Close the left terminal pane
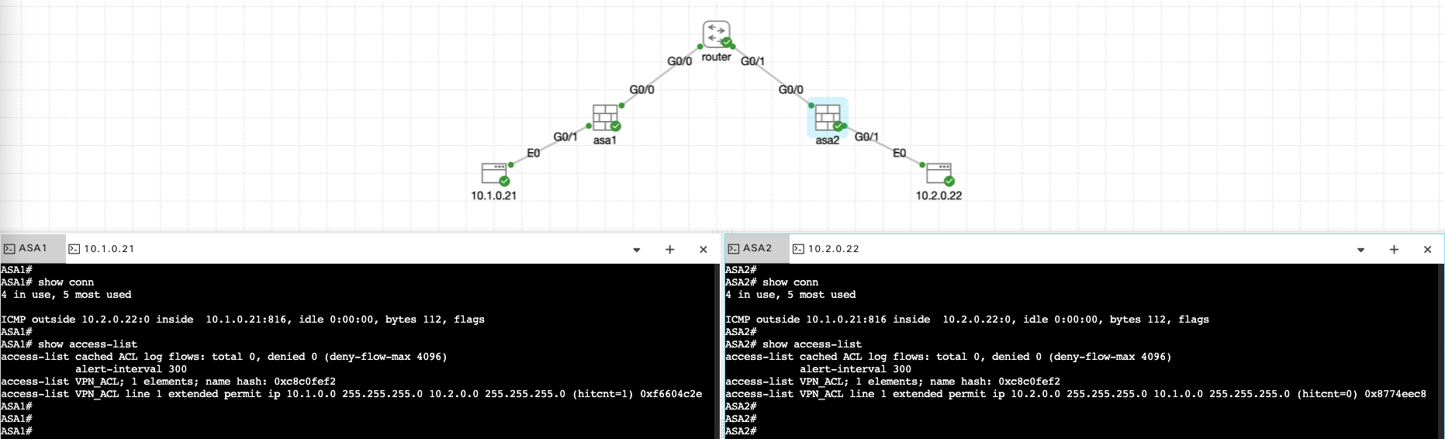Image resolution: width=1445 pixels, height=439 pixels. [703, 250]
